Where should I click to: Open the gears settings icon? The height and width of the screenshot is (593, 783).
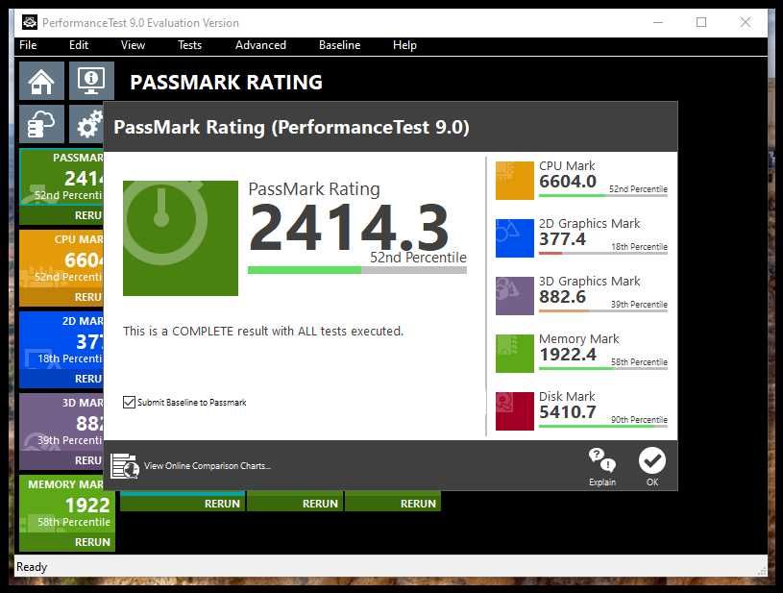86,124
